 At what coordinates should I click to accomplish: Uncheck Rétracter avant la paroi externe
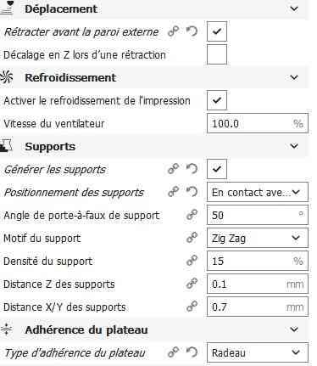(x=217, y=31)
